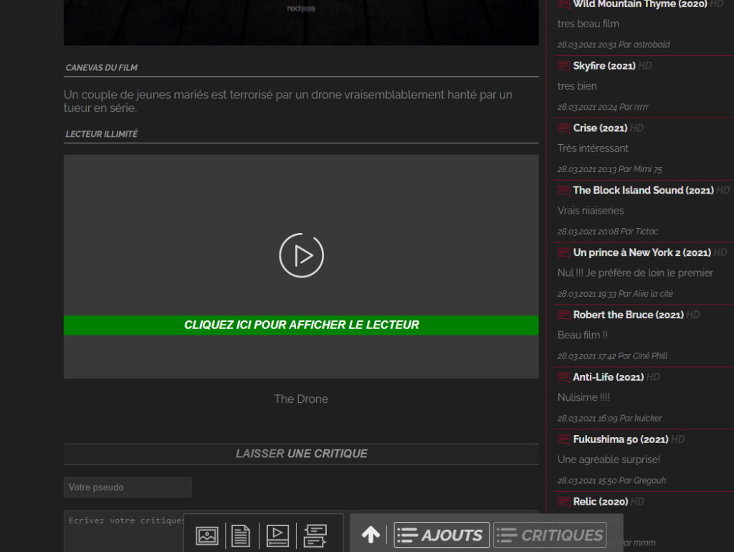Viewport: 734px width, 552px height.
Task: Open Anti-Life (2021) review link
Action: [608, 377]
